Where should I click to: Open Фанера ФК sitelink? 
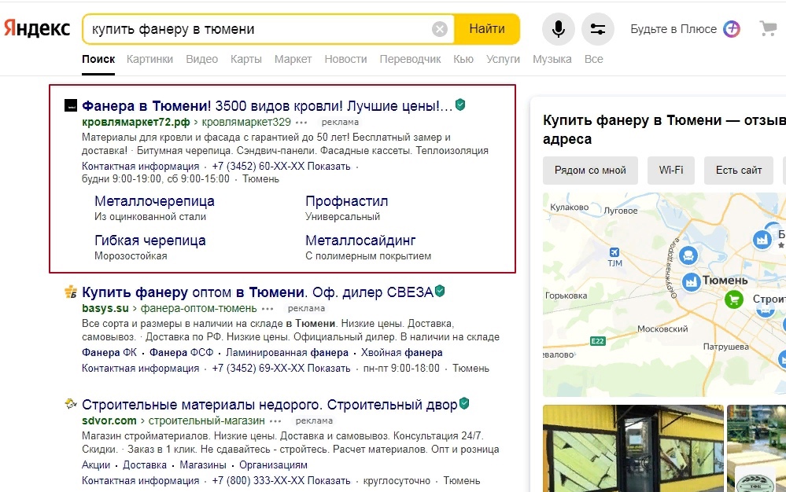point(109,352)
